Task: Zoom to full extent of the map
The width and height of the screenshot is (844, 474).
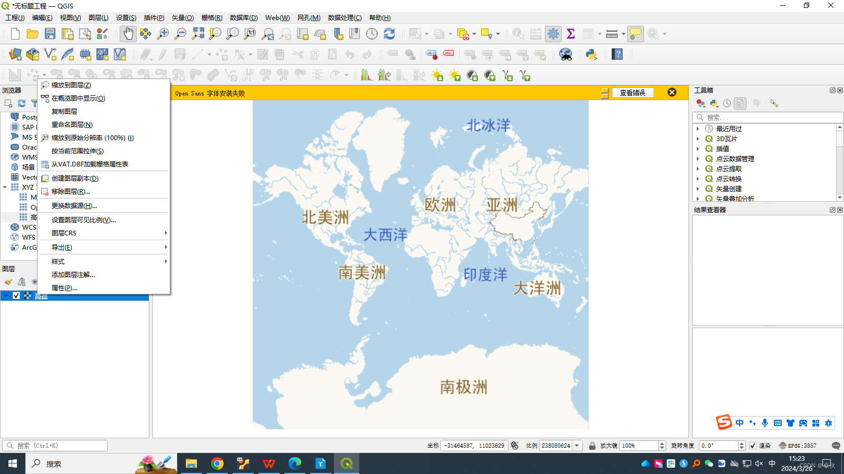Action: pos(198,34)
